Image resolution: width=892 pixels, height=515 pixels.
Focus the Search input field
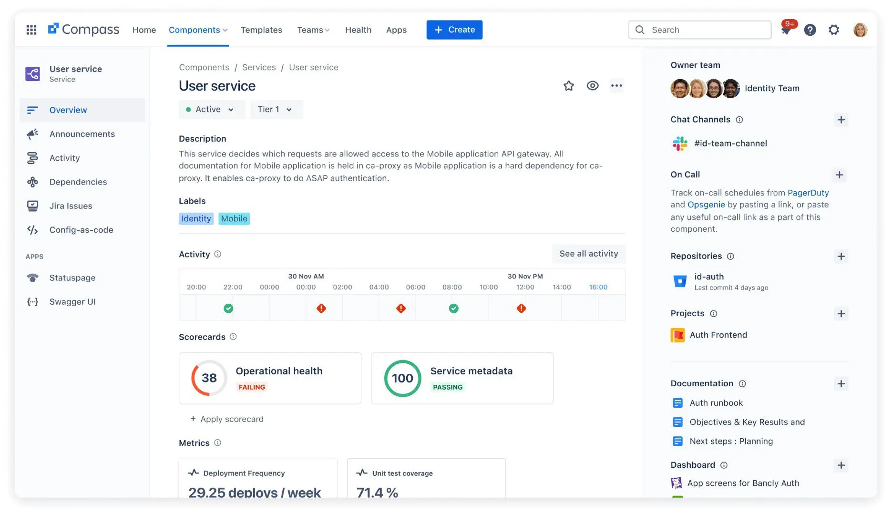pos(700,30)
